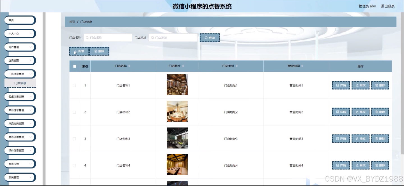Click 删除 for 门店名称4 row
Screen dimensions: 404x186
click(x=380, y=166)
